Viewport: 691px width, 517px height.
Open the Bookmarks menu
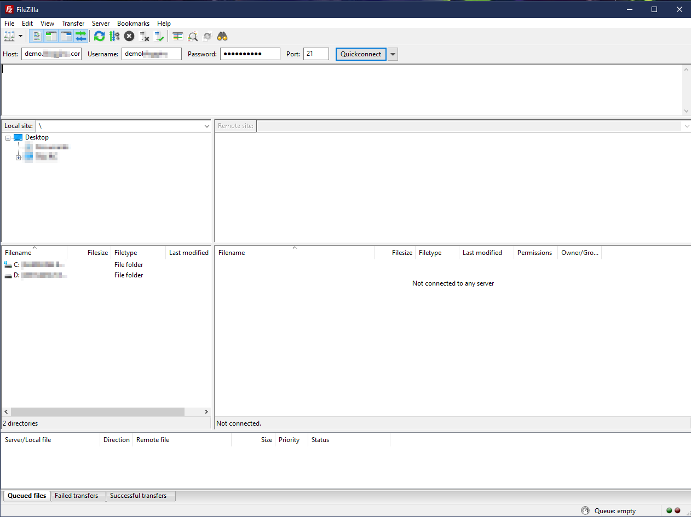[x=134, y=24]
